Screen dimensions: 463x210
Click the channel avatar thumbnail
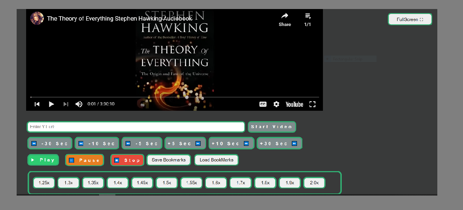click(37, 18)
